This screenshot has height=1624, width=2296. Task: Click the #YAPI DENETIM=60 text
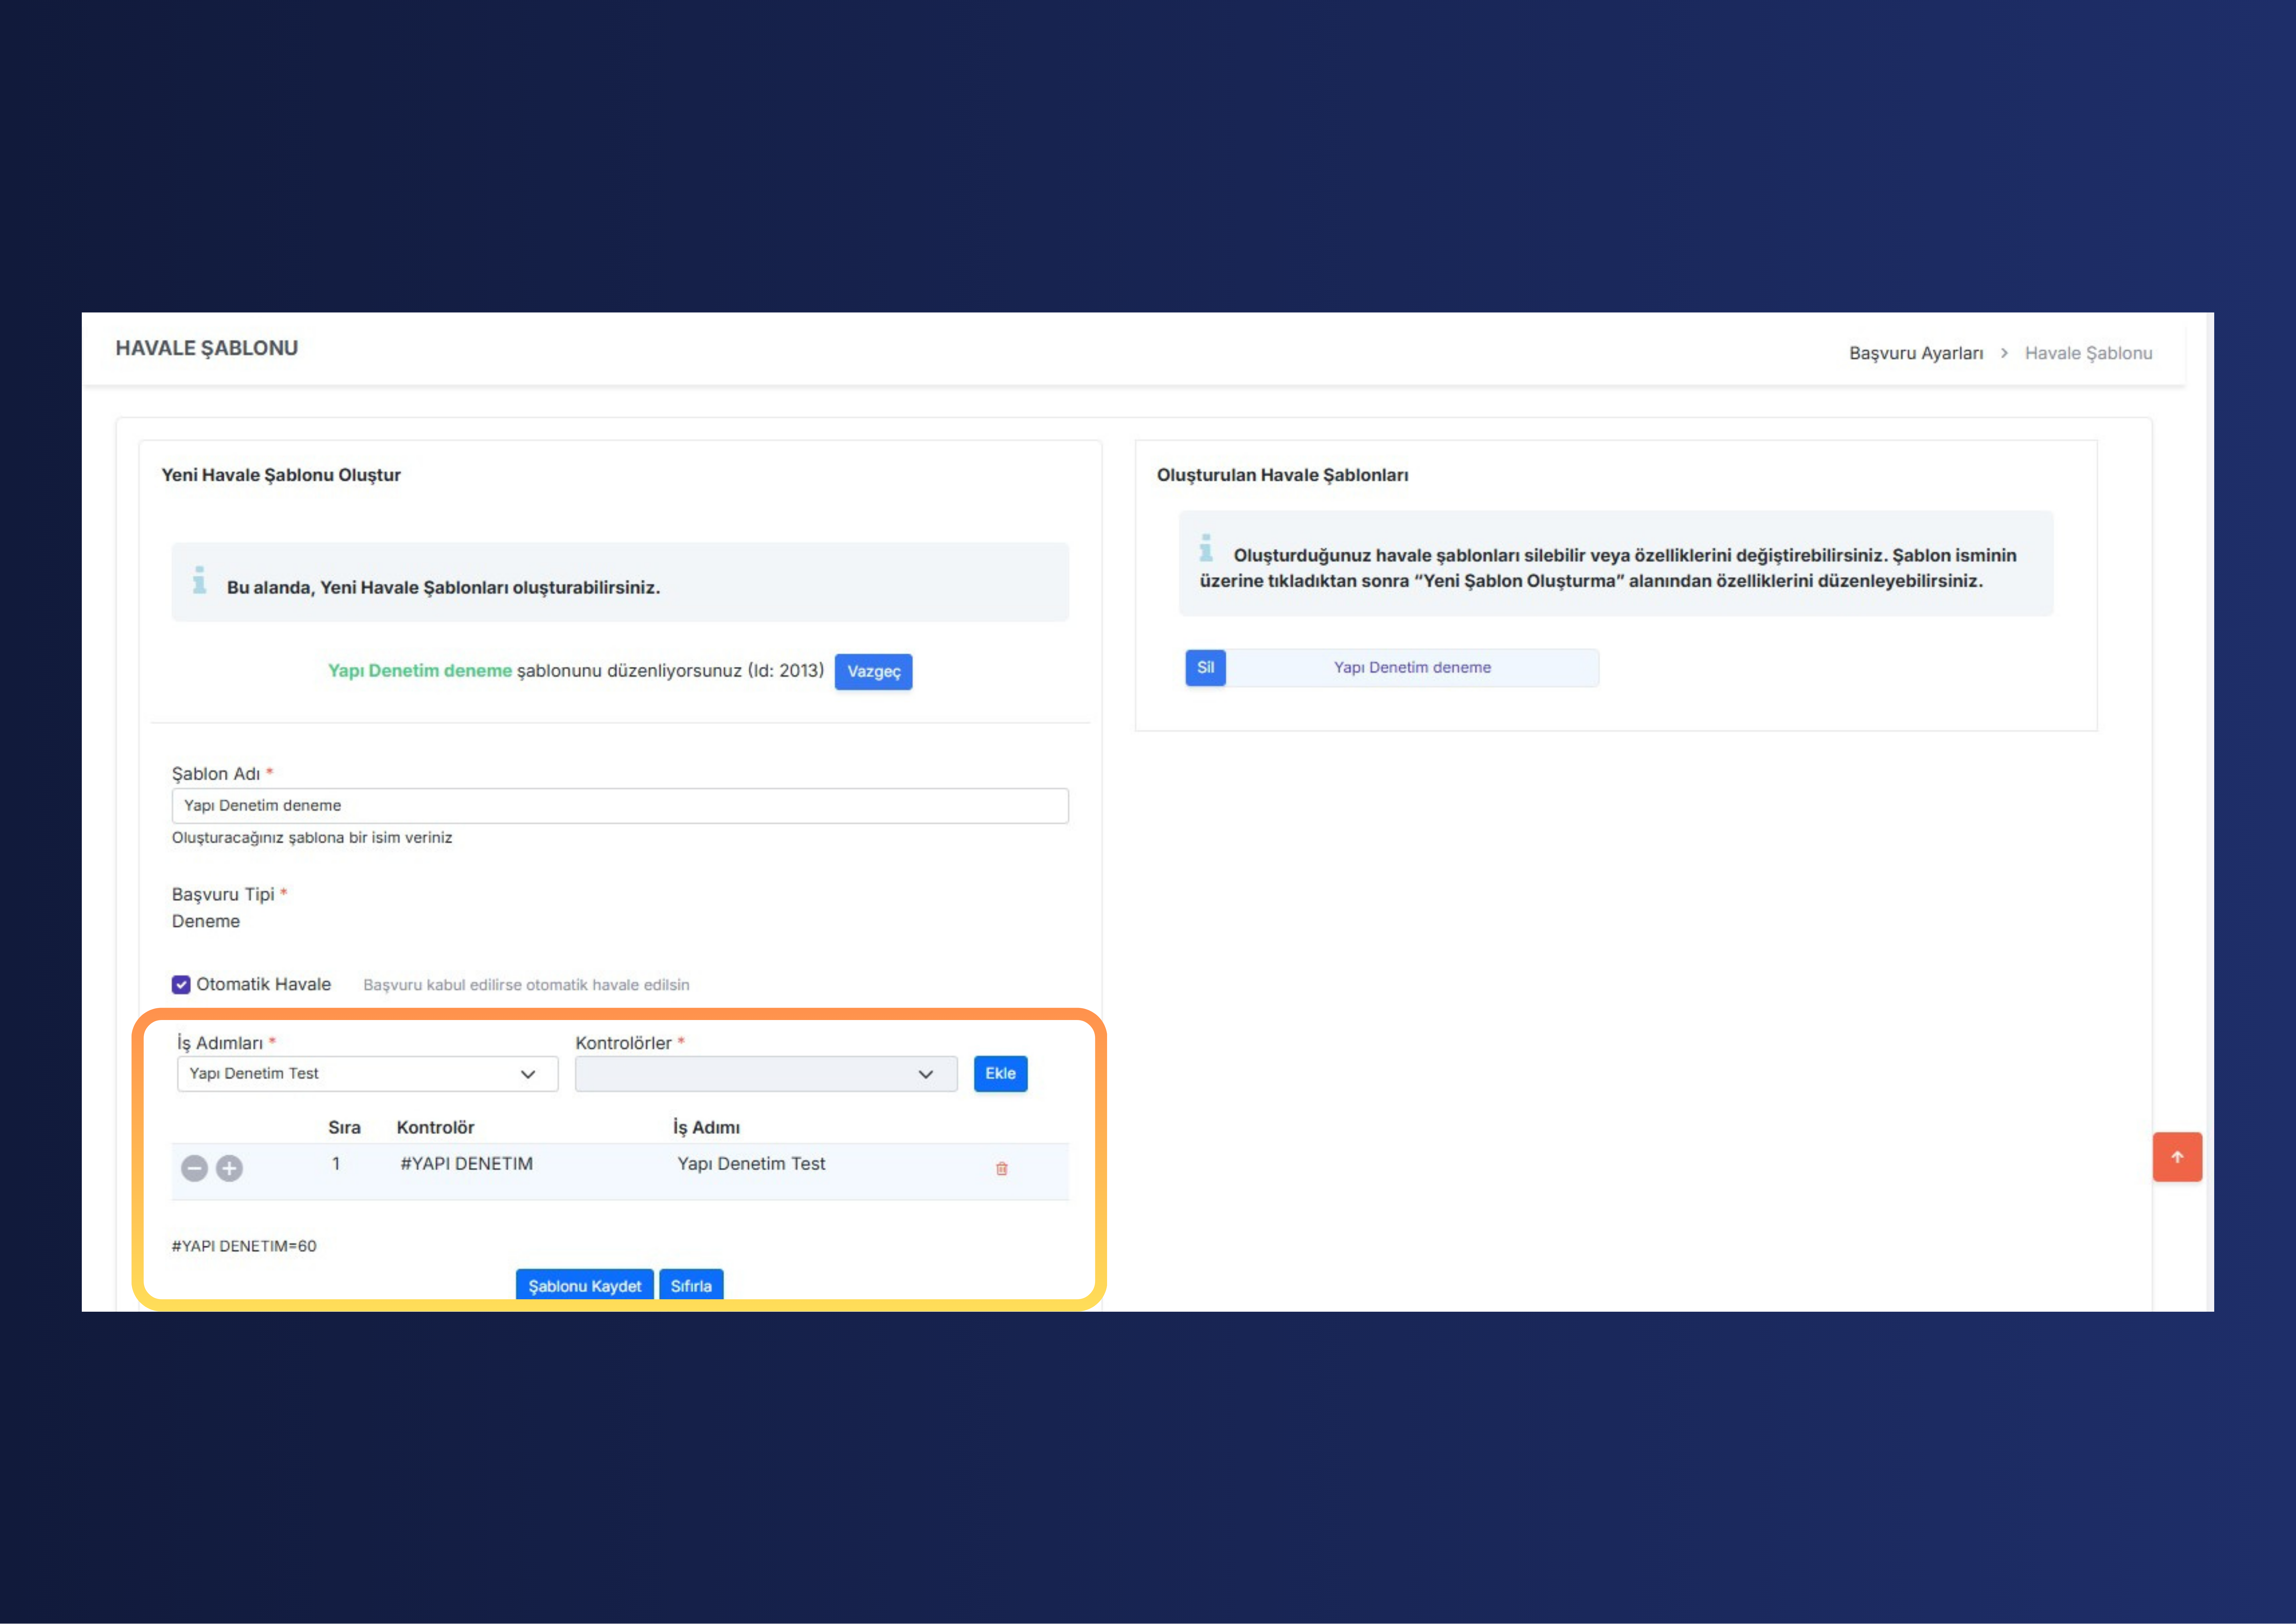pos(244,1246)
